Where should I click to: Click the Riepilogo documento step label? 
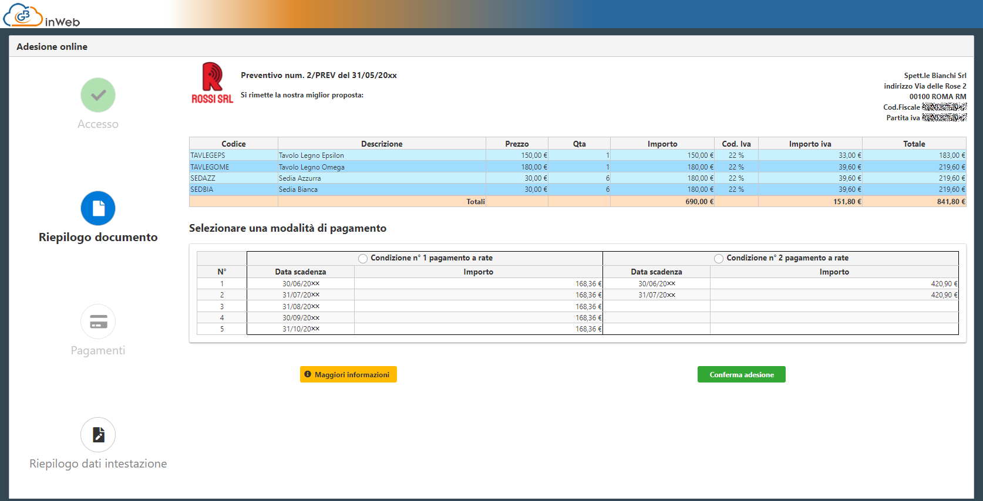(x=98, y=237)
